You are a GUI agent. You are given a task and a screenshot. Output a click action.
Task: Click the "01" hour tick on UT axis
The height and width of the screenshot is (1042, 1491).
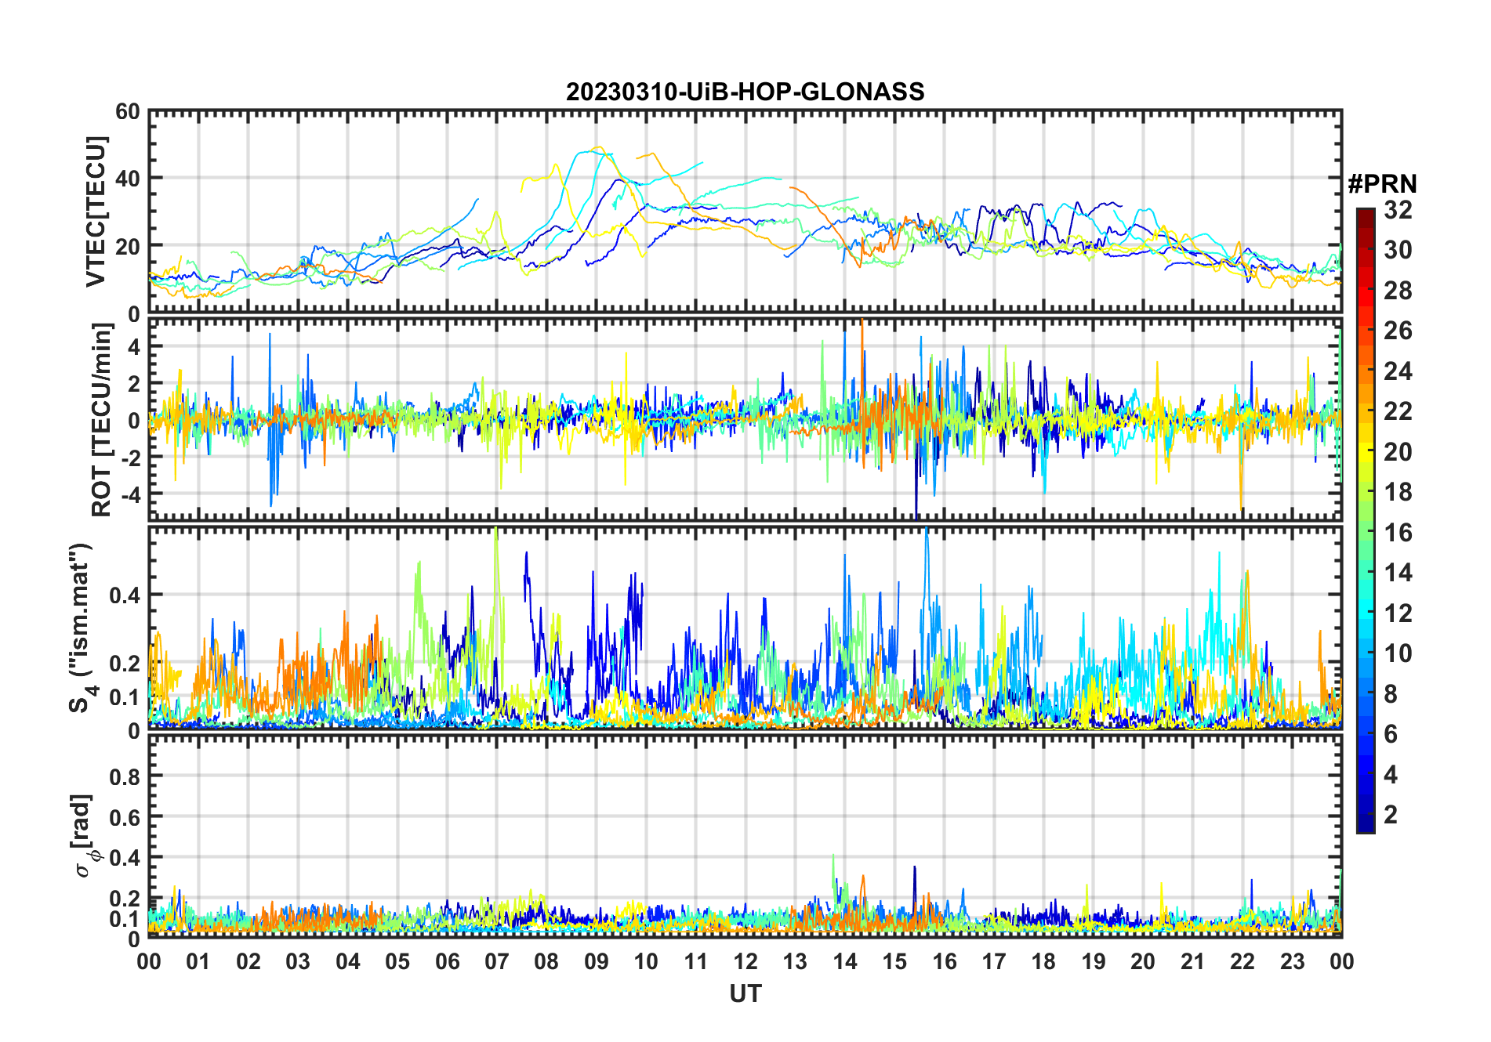198,961
